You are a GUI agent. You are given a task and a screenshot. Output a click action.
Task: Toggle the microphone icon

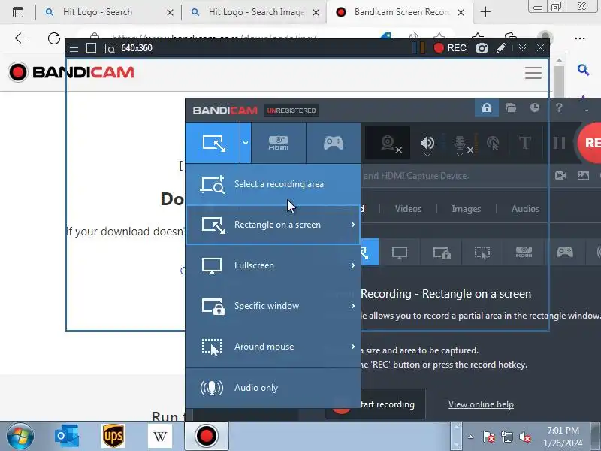[x=460, y=143]
